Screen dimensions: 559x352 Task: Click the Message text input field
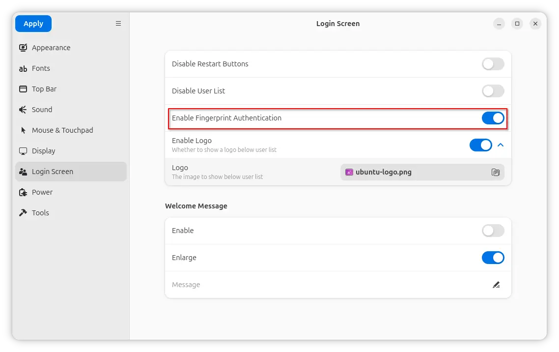tap(324, 285)
